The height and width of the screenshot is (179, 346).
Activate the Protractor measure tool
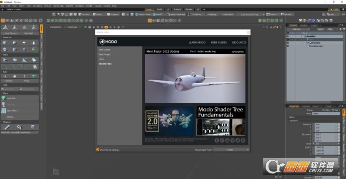(20, 127)
